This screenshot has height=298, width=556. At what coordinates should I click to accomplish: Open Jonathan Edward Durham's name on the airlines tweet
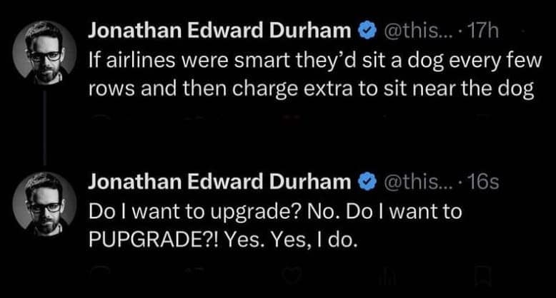tap(221, 31)
